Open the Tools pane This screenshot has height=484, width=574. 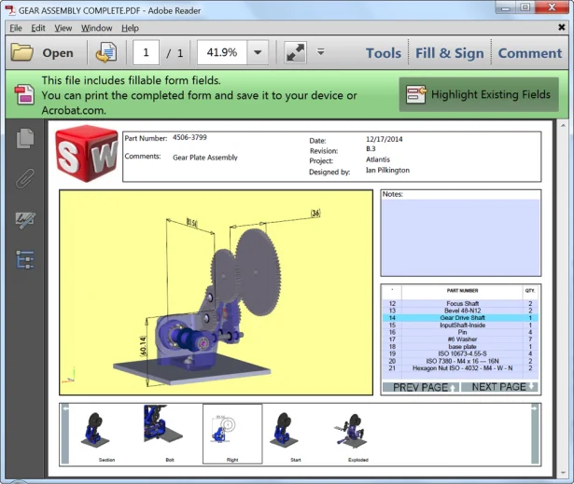pyautogui.click(x=383, y=53)
